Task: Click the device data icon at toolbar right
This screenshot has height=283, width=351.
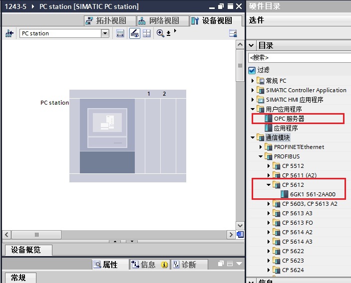Action: [x=233, y=33]
